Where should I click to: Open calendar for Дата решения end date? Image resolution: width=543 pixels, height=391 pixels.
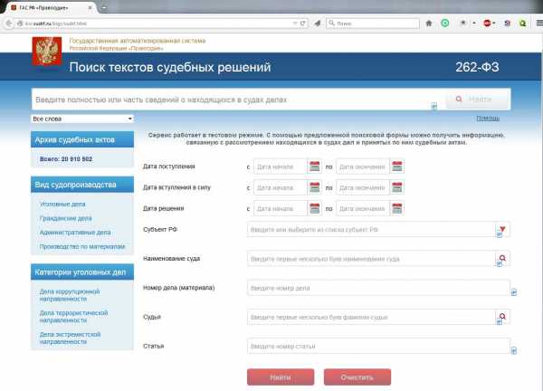click(x=397, y=208)
